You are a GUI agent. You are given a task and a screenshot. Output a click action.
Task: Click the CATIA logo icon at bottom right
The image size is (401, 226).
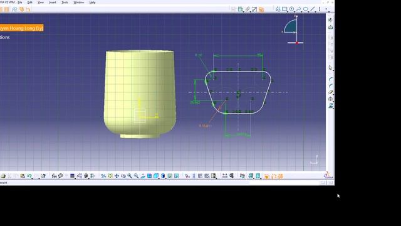(328, 176)
